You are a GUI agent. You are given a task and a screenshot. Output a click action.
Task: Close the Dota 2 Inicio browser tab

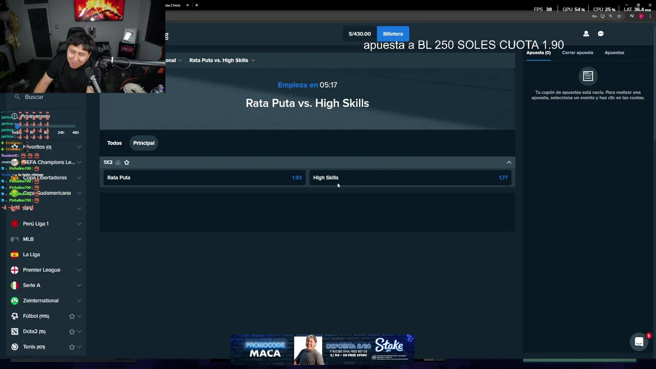click(x=188, y=5)
